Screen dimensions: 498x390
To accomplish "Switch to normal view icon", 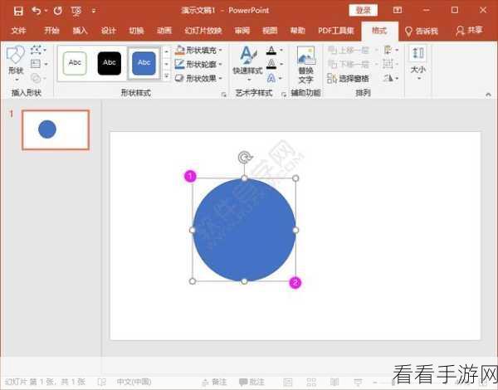I will [x=288, y=382].
